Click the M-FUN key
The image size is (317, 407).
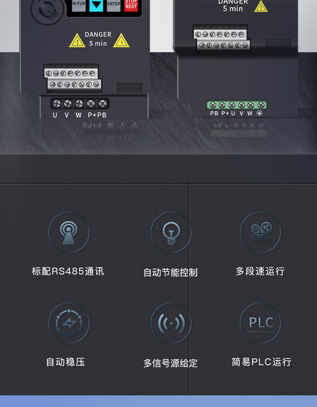(79, 6)
